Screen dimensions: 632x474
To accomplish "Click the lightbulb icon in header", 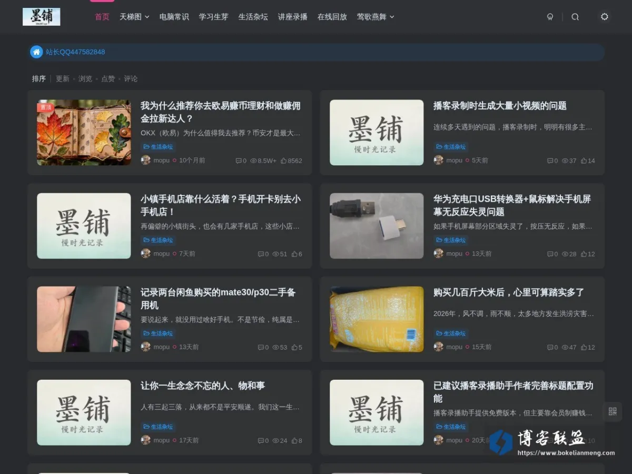I will pyautogui.click(x=550, y=17).
